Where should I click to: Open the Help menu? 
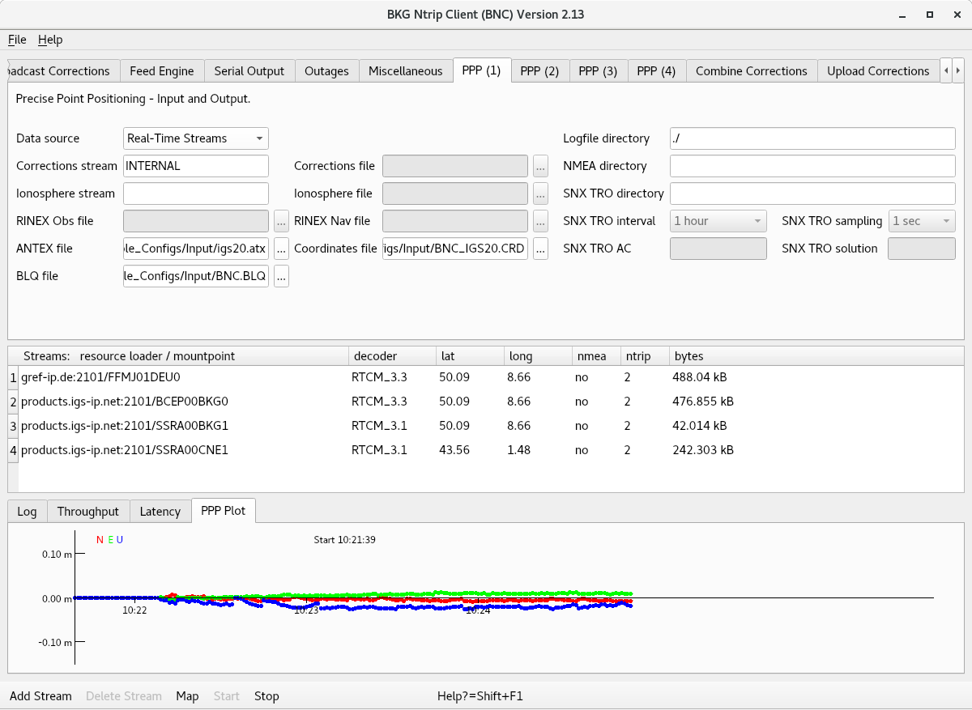(x=50, y=40)
